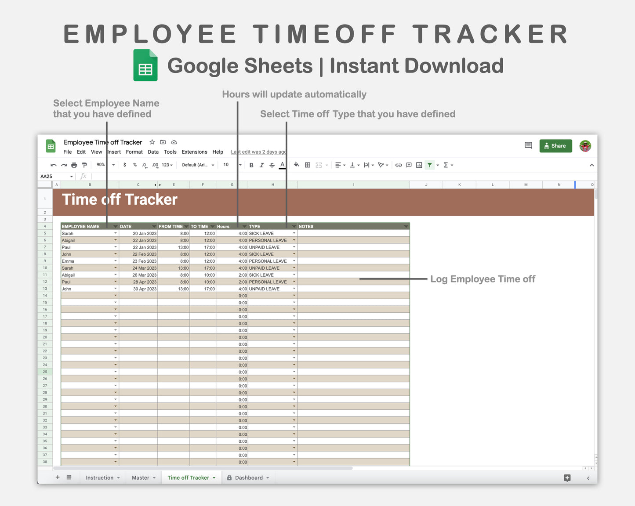The image size is (635, 506).
Task: Toggle strikethrough formatting
Action: [x=272, y=165]
